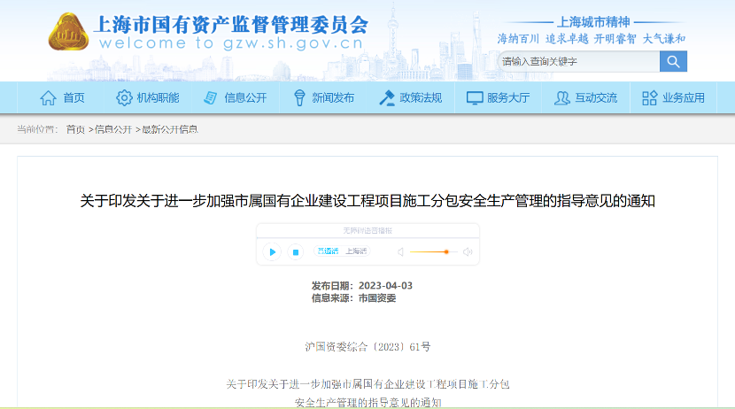Play the audio reading of the article
735x409 pixels.
coord(273,252)
